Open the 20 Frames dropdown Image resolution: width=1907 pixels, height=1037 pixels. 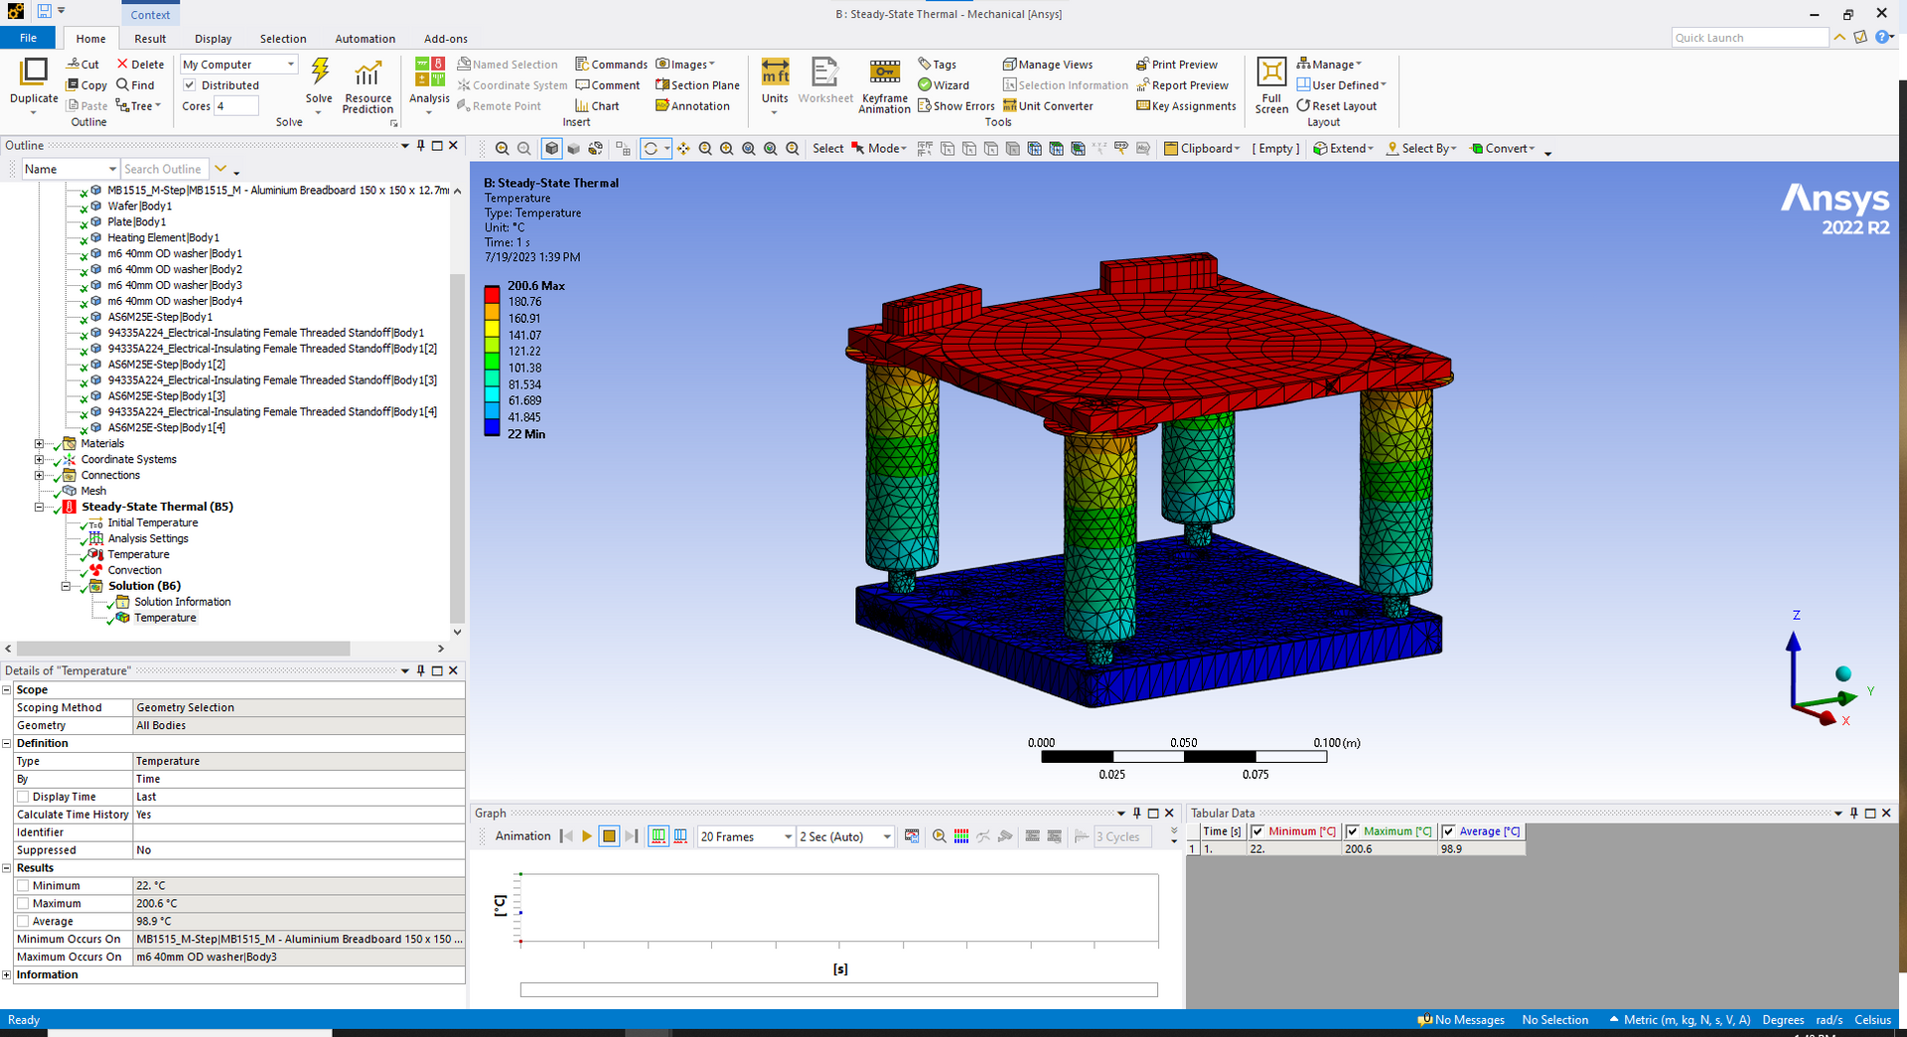coord(746,836)
